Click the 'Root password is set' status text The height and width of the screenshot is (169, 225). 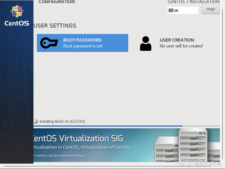click(x=83, y=46)
